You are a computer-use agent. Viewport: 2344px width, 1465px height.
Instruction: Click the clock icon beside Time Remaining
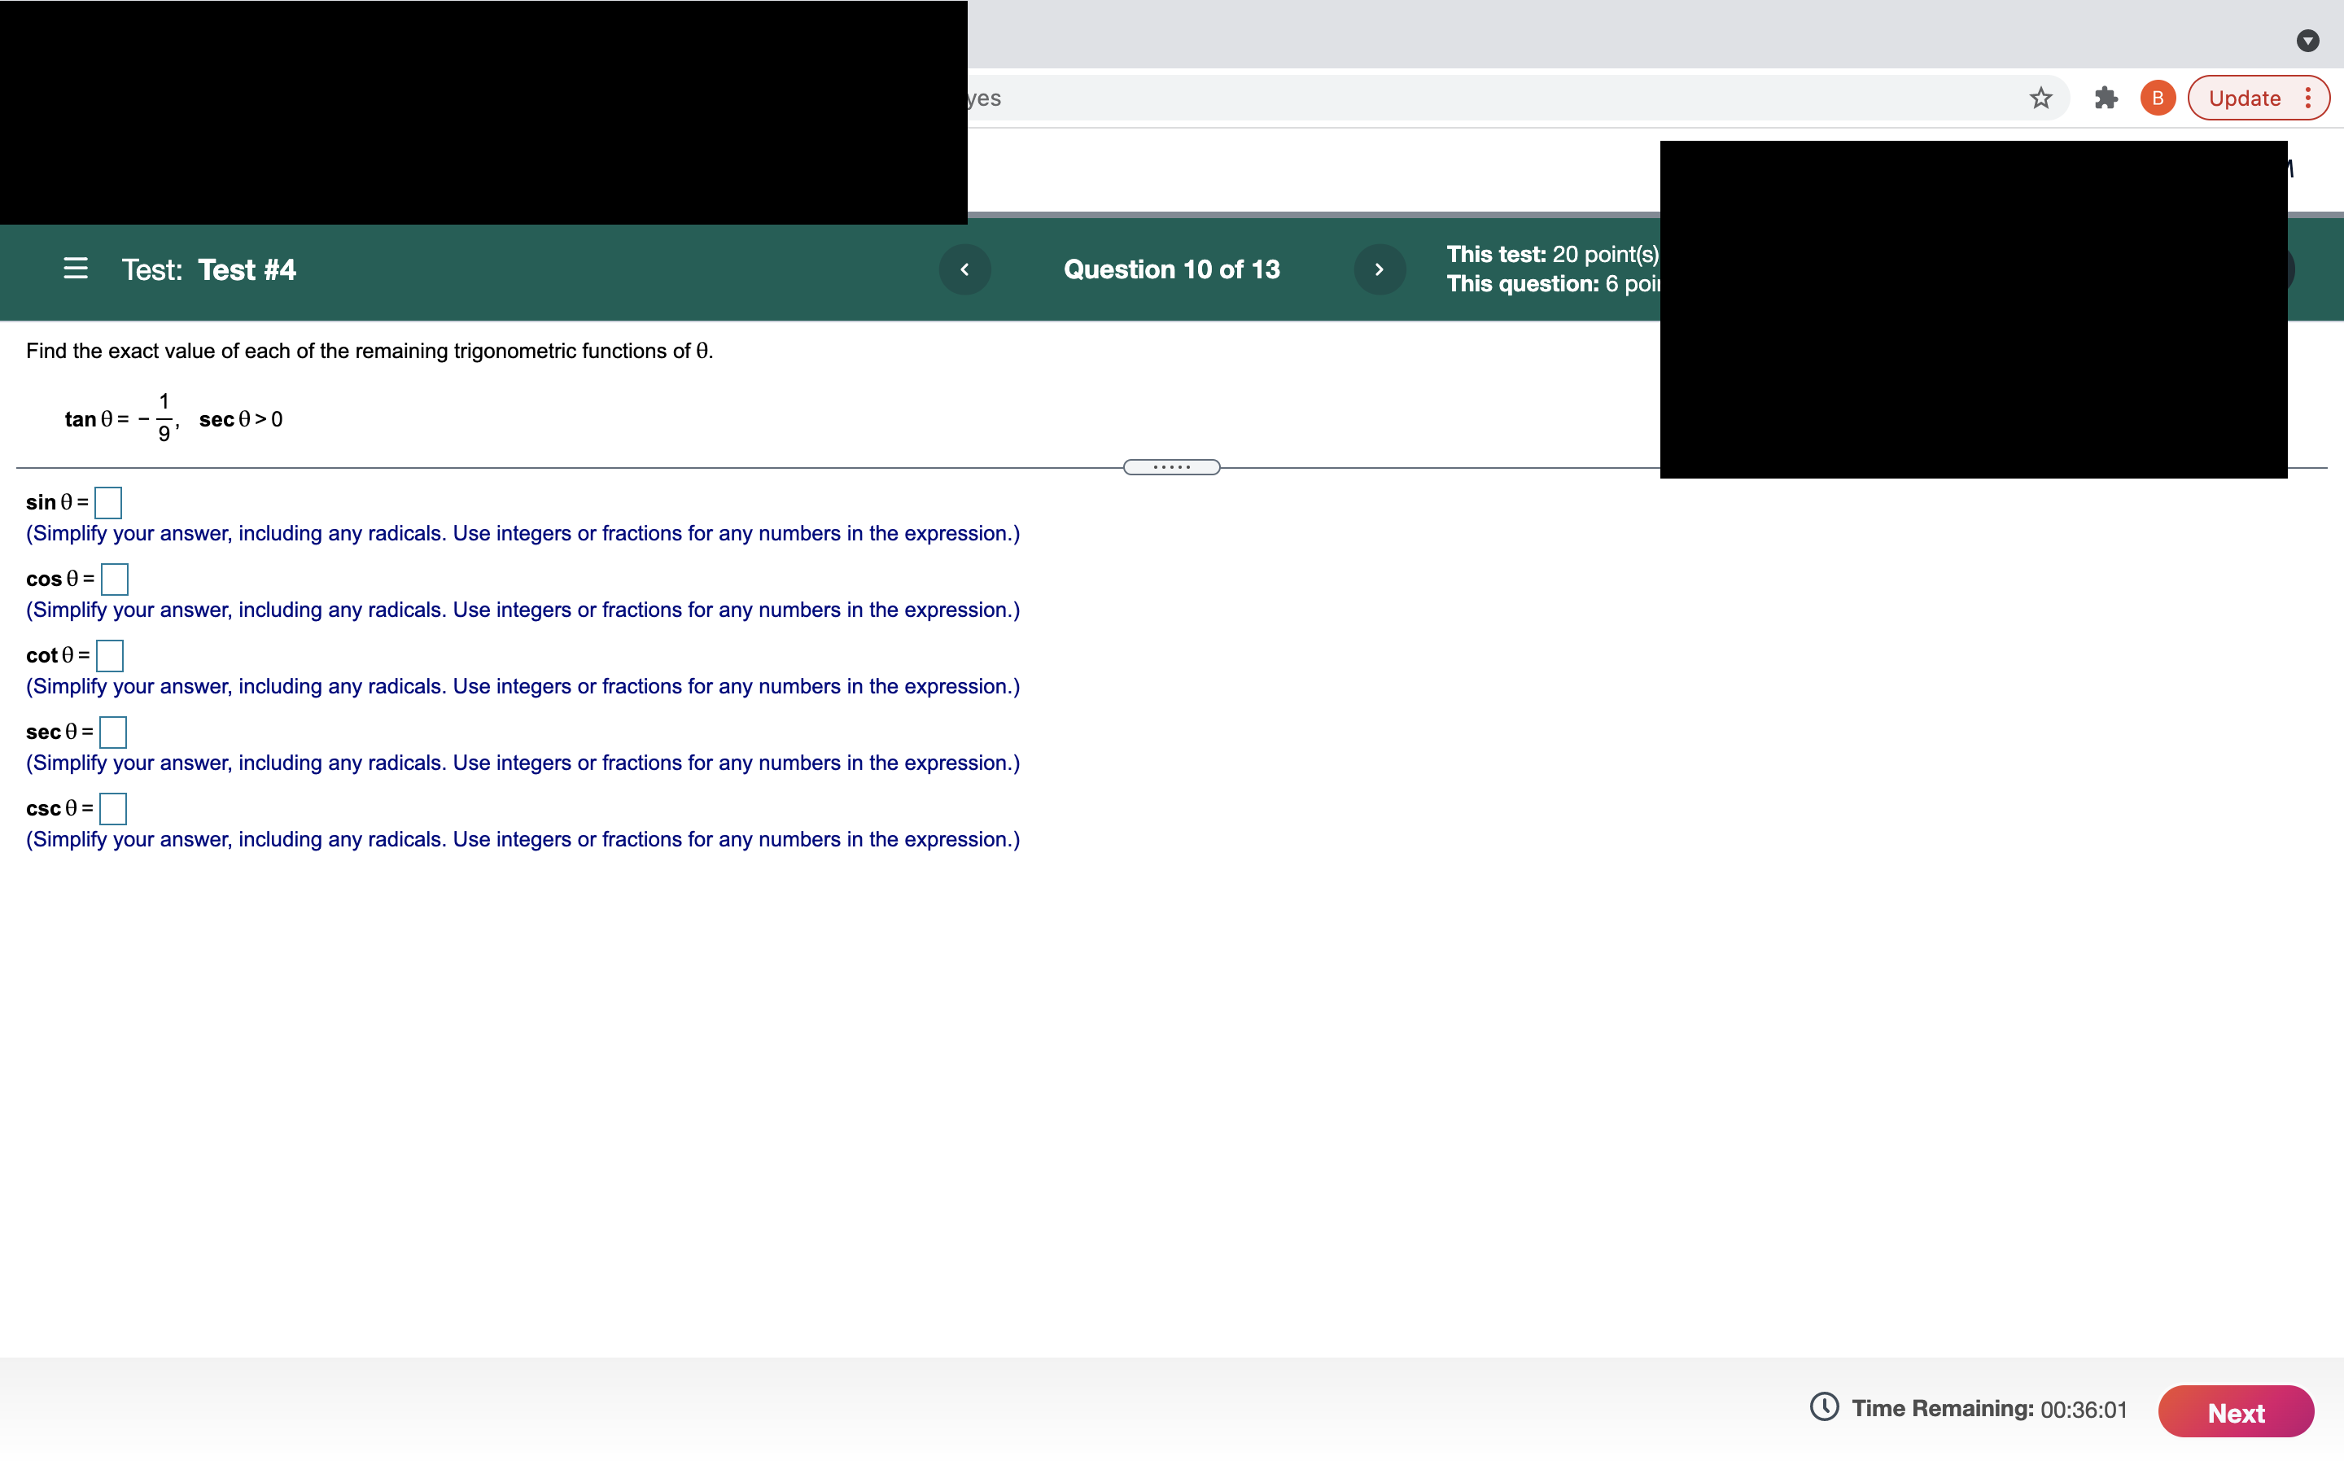click(x=1824, y=1407)
